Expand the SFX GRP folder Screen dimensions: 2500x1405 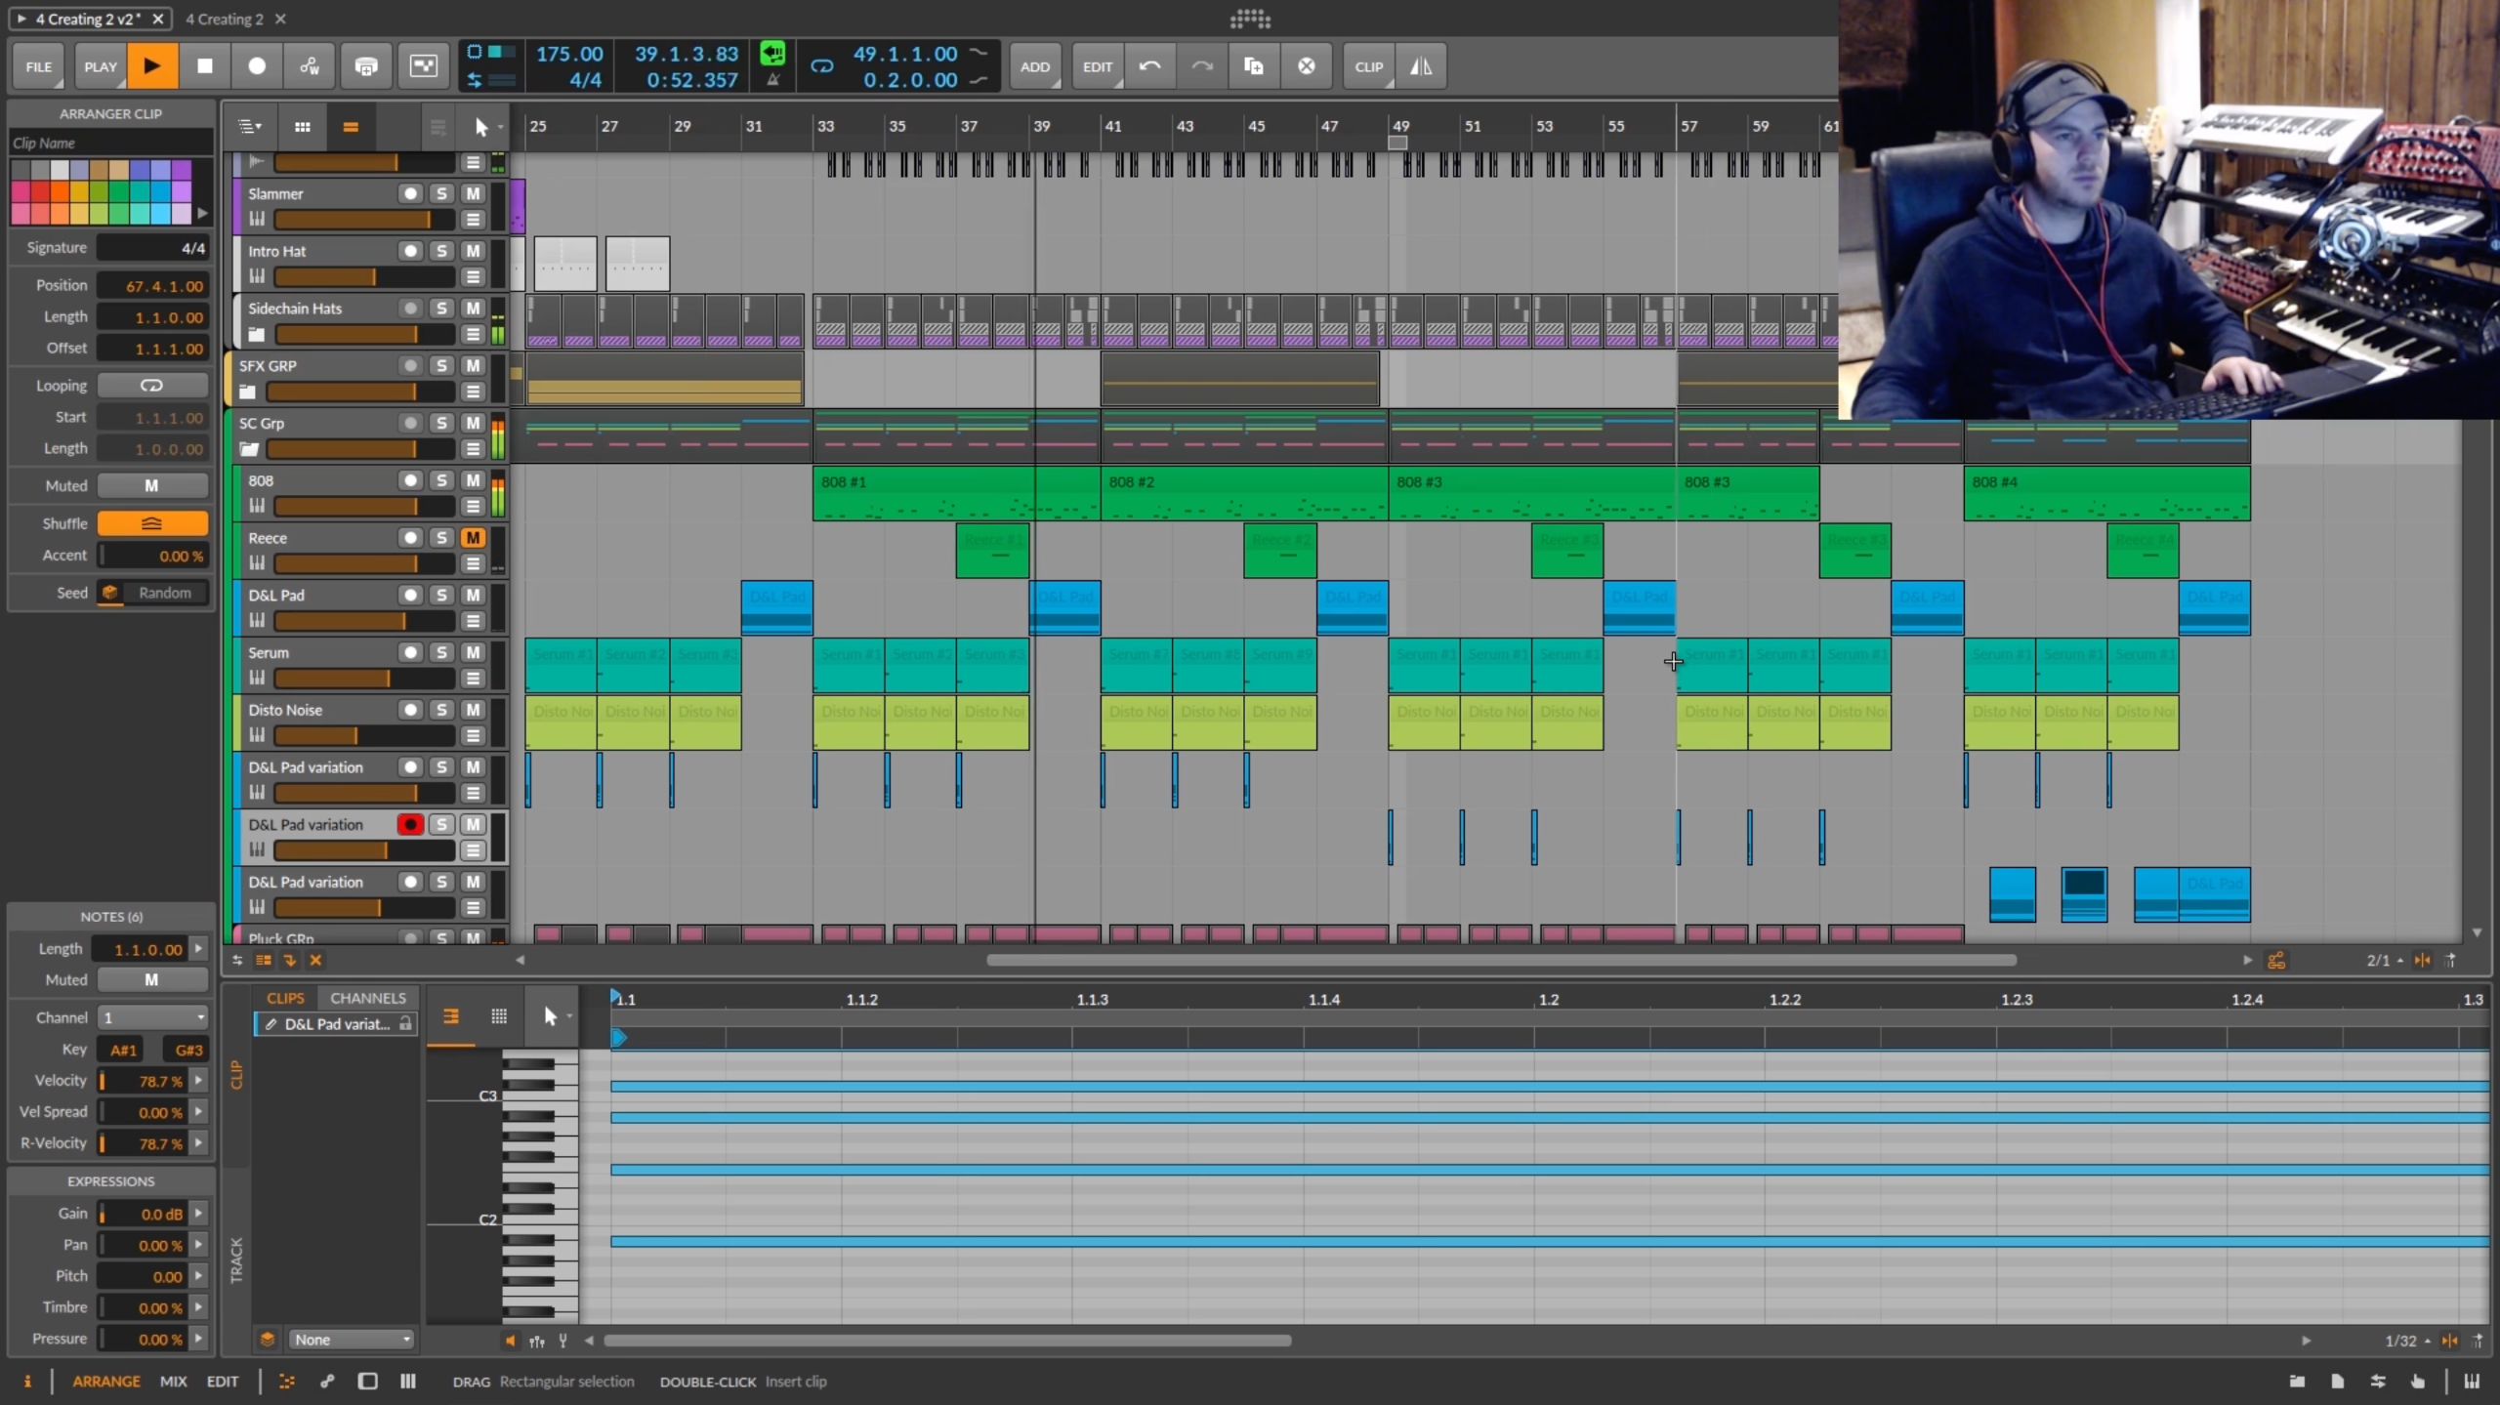(247, 393)
